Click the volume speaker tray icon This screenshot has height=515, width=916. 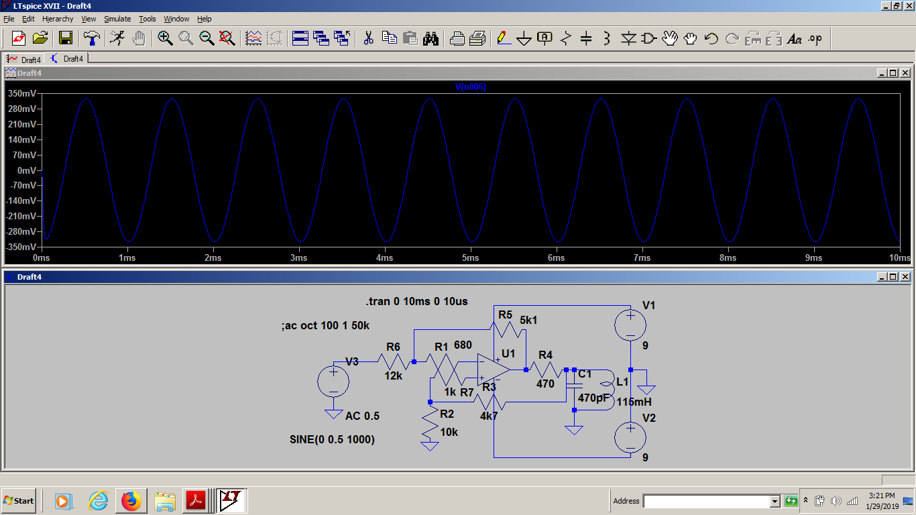coord(836,501)
